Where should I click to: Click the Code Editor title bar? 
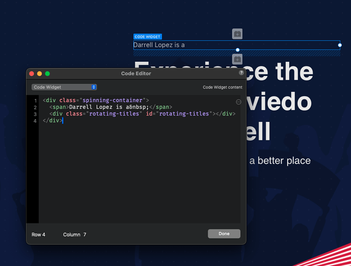pyautogui.click(x=136, y=73)
